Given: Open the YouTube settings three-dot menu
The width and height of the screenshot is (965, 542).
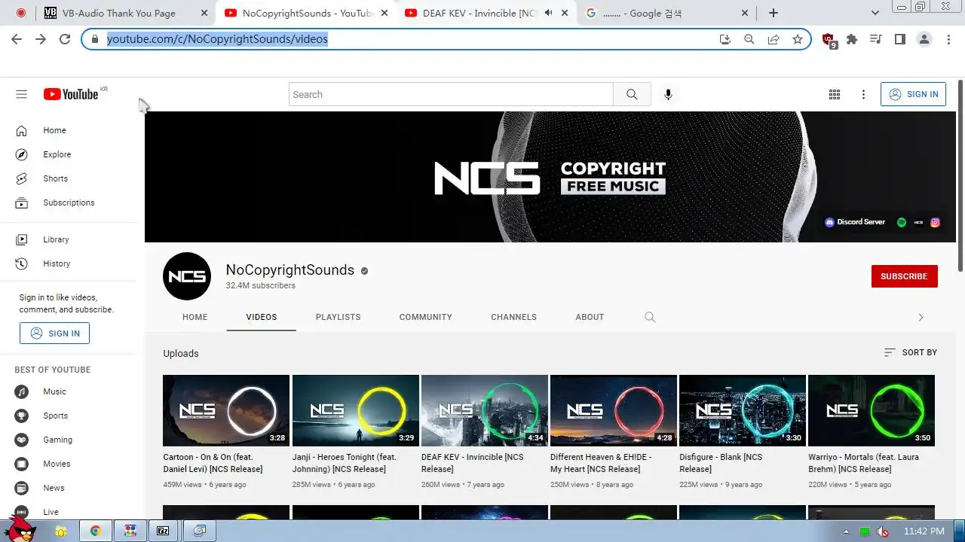Looking at the screenshot, I should click(864, 94).
